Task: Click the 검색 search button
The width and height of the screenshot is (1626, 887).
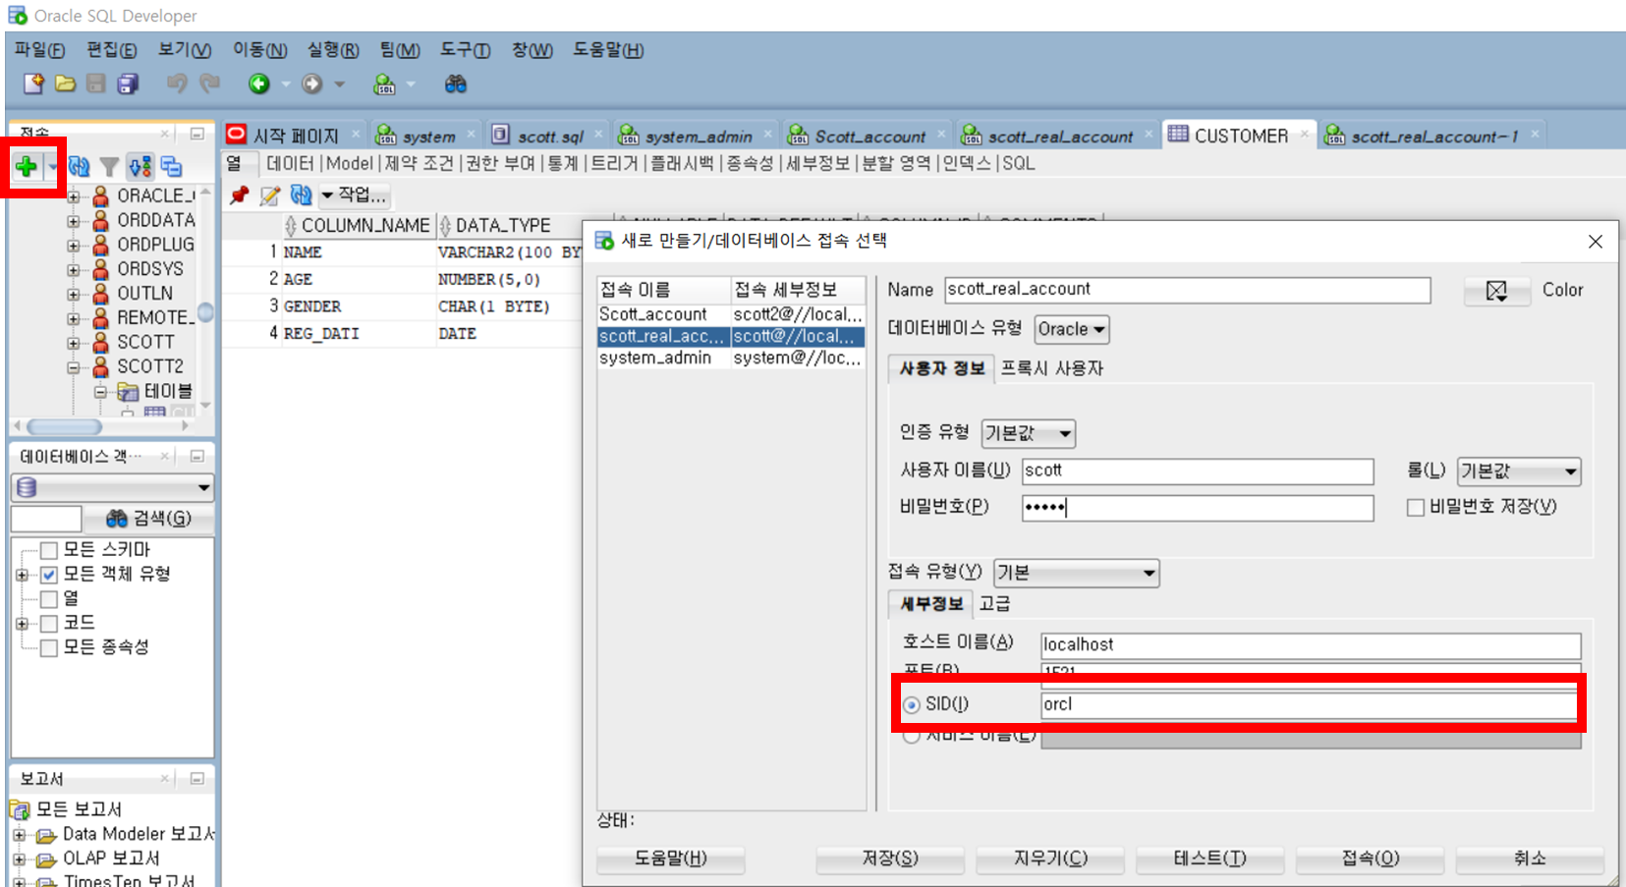Action: [148, 519]
